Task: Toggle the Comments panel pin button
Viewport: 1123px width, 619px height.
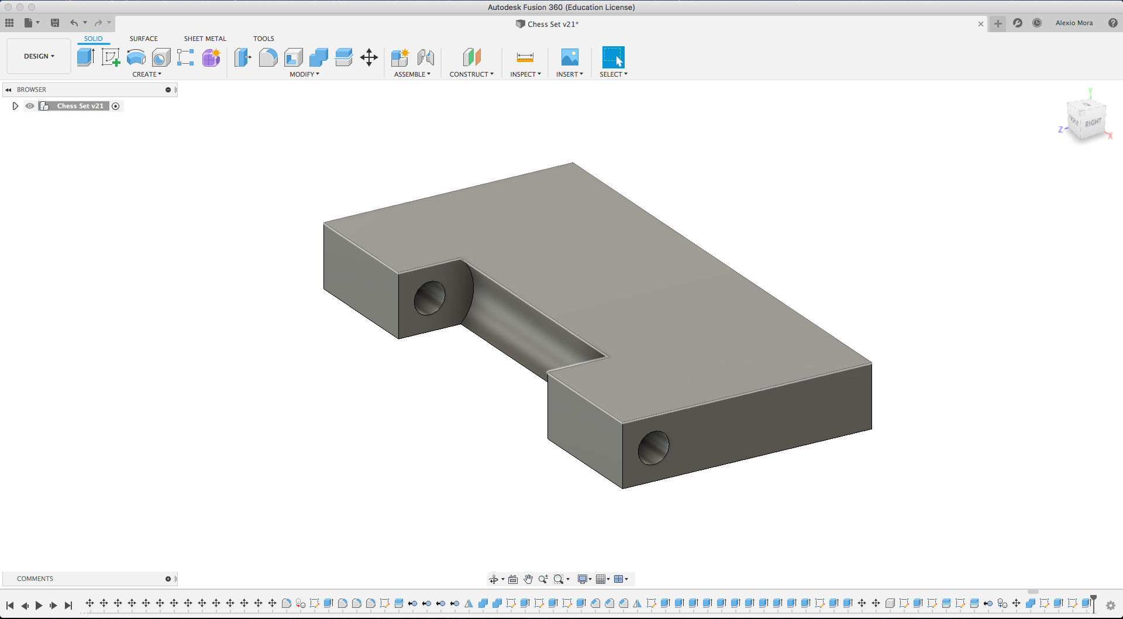Action: pos(168,579)
